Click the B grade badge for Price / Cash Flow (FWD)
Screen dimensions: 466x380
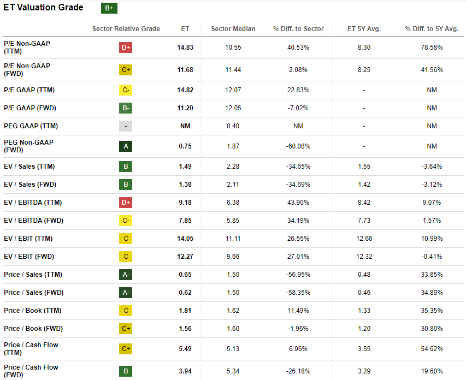126,371
